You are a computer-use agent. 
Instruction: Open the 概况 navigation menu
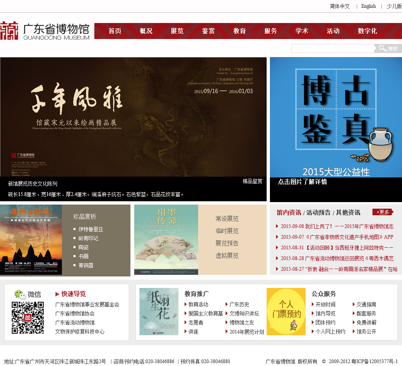[x=146, y=31]
